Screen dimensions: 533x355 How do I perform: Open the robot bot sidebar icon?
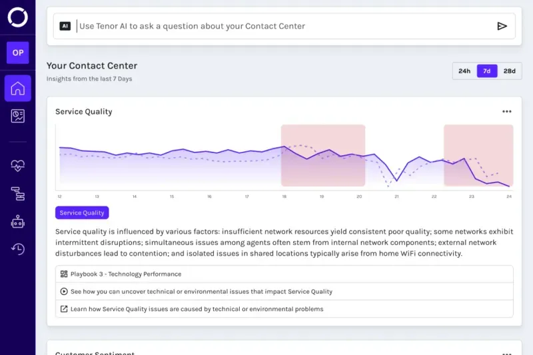(x=17, y=222)
